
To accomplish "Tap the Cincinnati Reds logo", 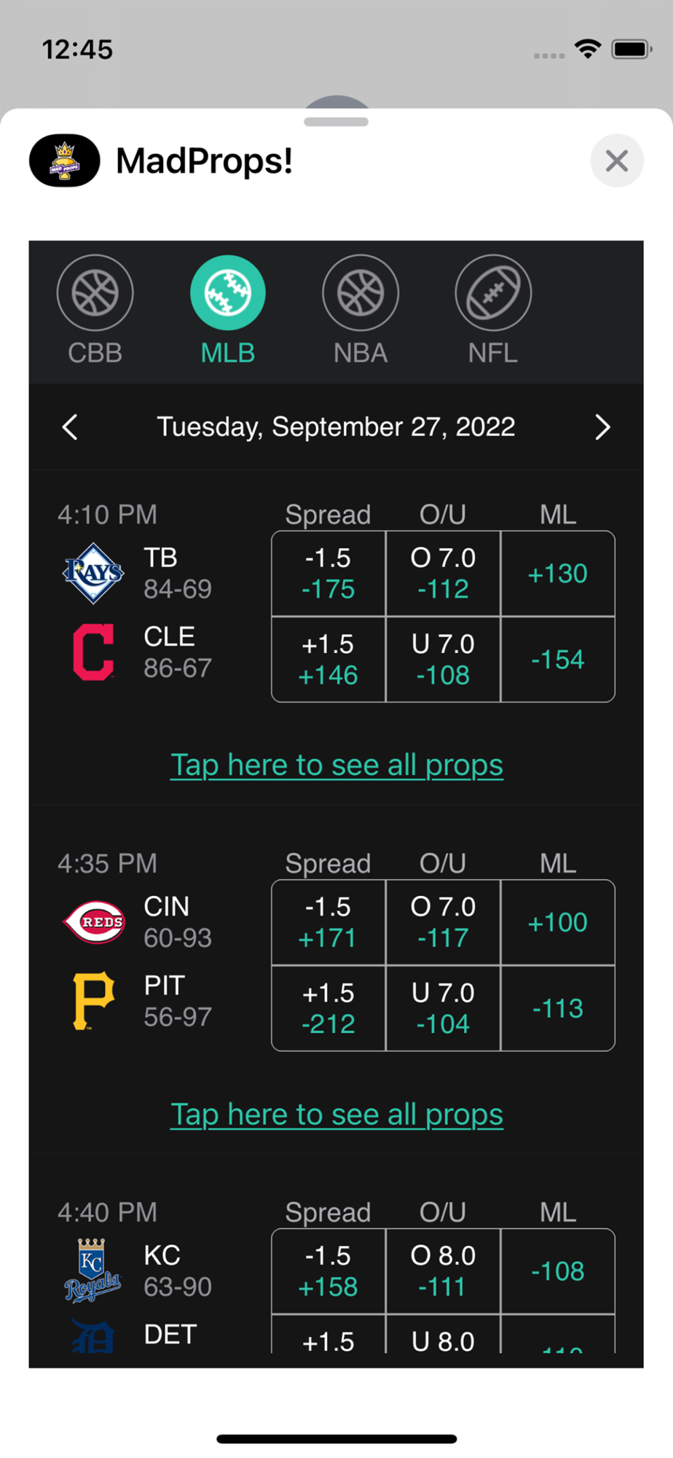I will (x=94, y=922).
